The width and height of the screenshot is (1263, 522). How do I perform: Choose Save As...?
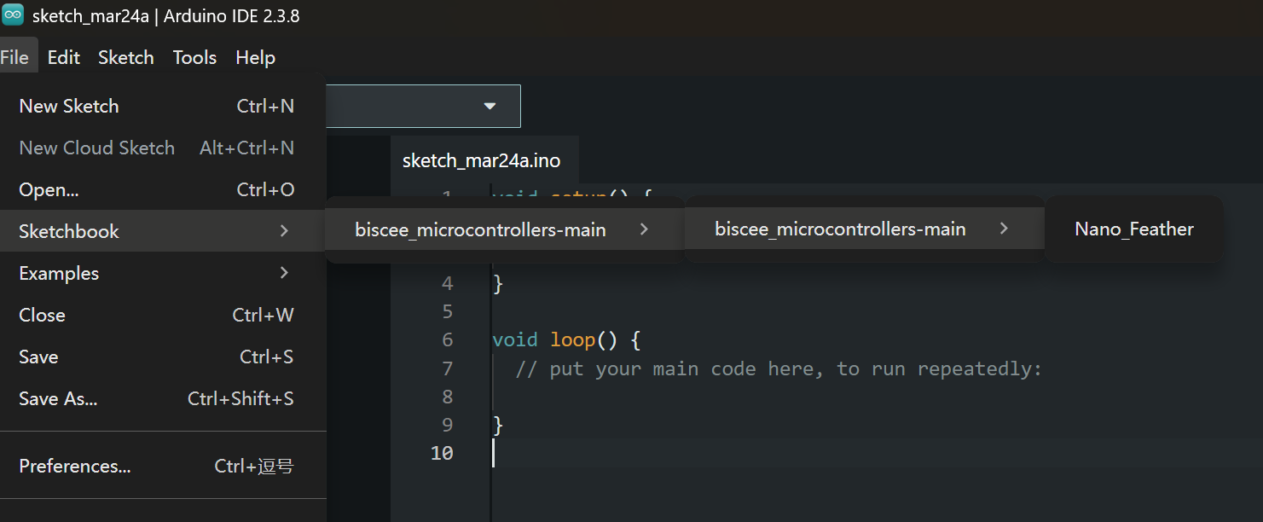click(57, 398)
